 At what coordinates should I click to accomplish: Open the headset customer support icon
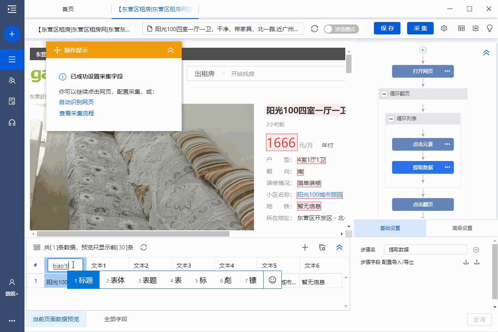12,122
